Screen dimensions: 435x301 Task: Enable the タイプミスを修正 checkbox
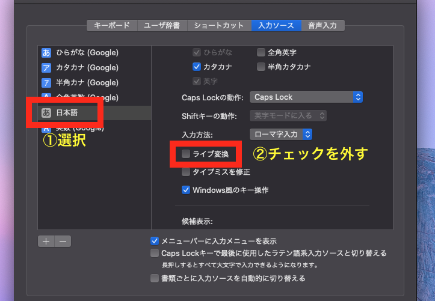187,172
